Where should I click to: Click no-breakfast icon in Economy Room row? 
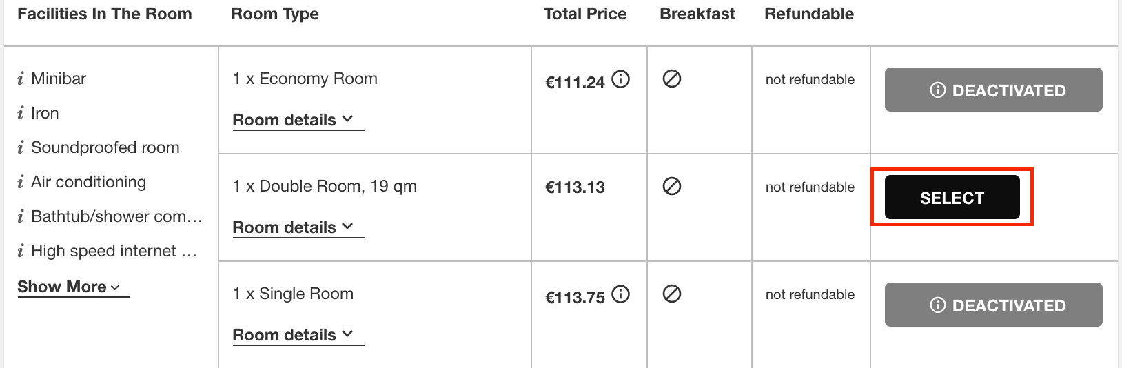tap(672, 79)
